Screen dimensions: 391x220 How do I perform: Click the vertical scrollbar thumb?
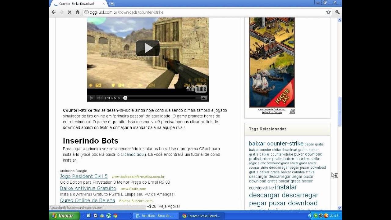(339, 112)
